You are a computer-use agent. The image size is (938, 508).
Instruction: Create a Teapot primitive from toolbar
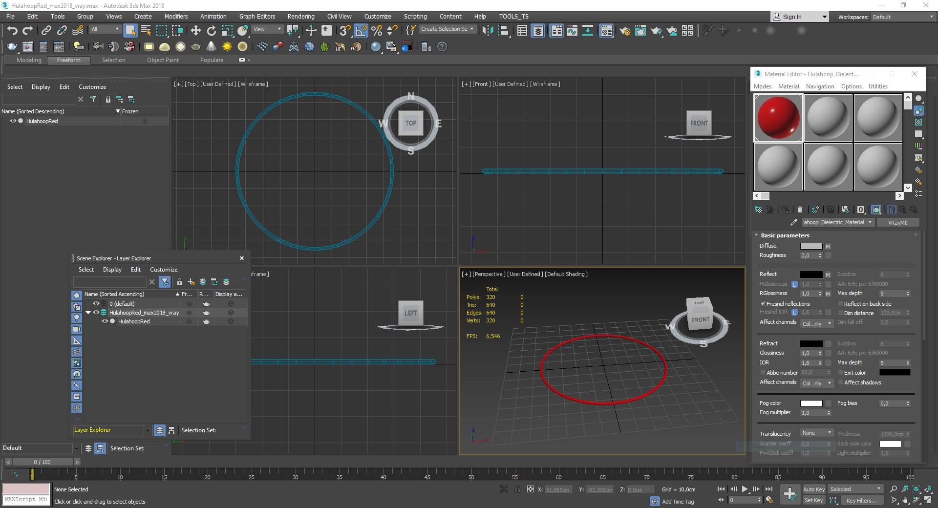(196, 47)
